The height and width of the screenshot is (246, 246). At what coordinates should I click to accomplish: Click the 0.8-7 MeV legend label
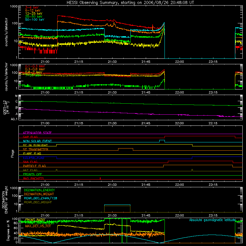[34, 72]
